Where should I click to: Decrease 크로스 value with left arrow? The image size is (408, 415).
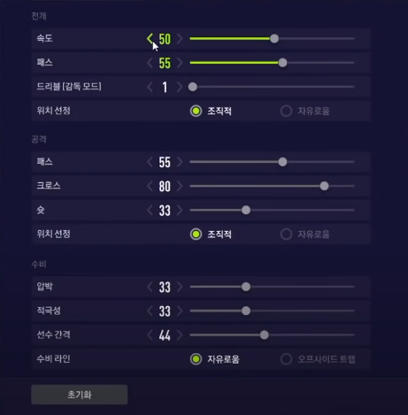tap(150, 186)
